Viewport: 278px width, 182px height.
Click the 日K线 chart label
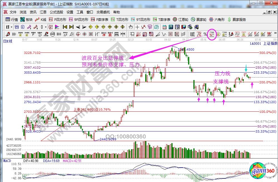(x=8, y=41)
